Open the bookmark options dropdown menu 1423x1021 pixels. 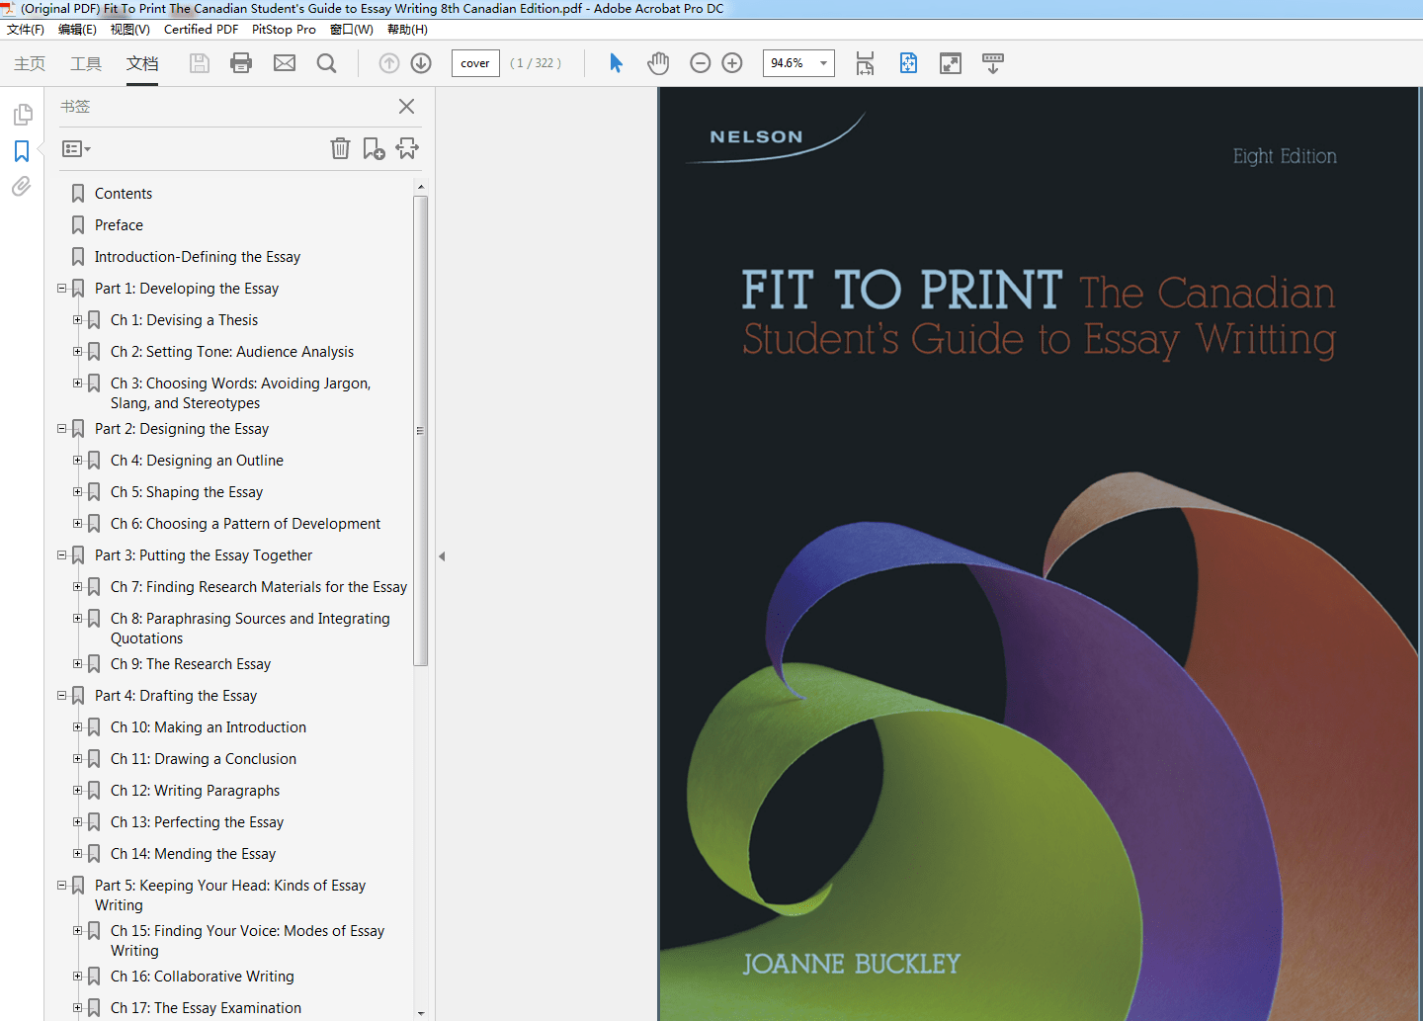[x=76, y=148]
